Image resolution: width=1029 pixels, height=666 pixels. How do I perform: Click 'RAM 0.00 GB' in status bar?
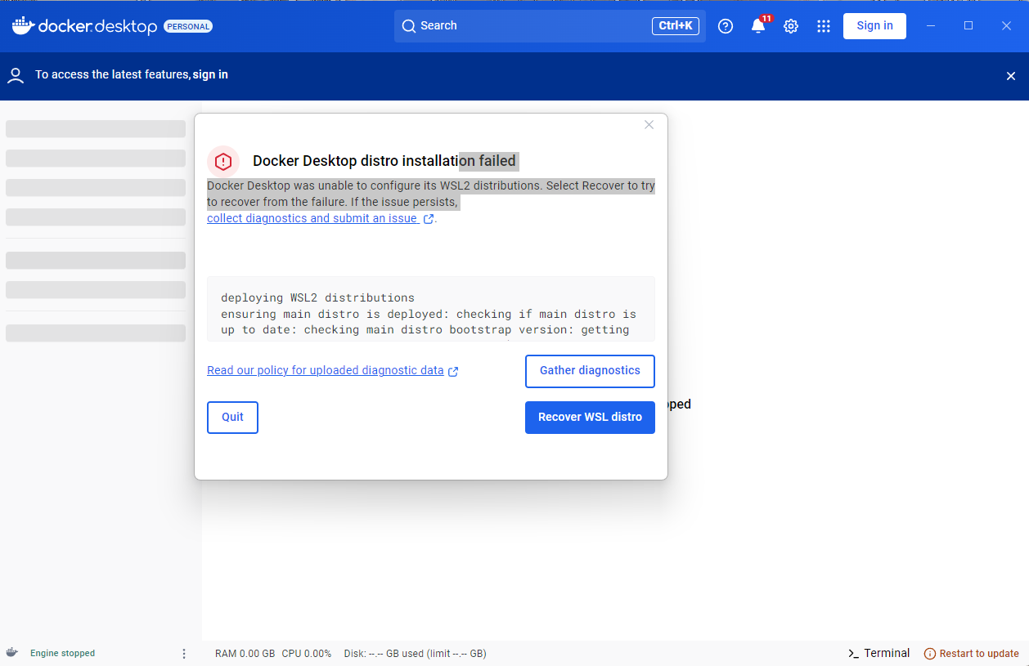(245, 654)
